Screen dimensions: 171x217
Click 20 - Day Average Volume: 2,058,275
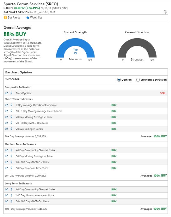(x=25, y=136)
